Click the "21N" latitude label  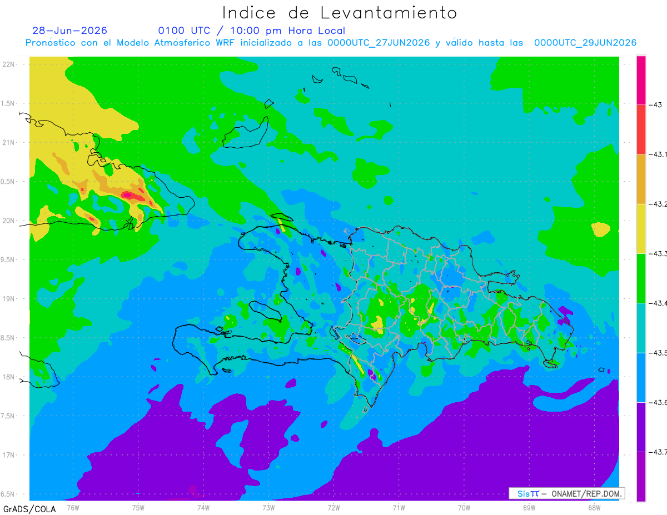(9, 142)
